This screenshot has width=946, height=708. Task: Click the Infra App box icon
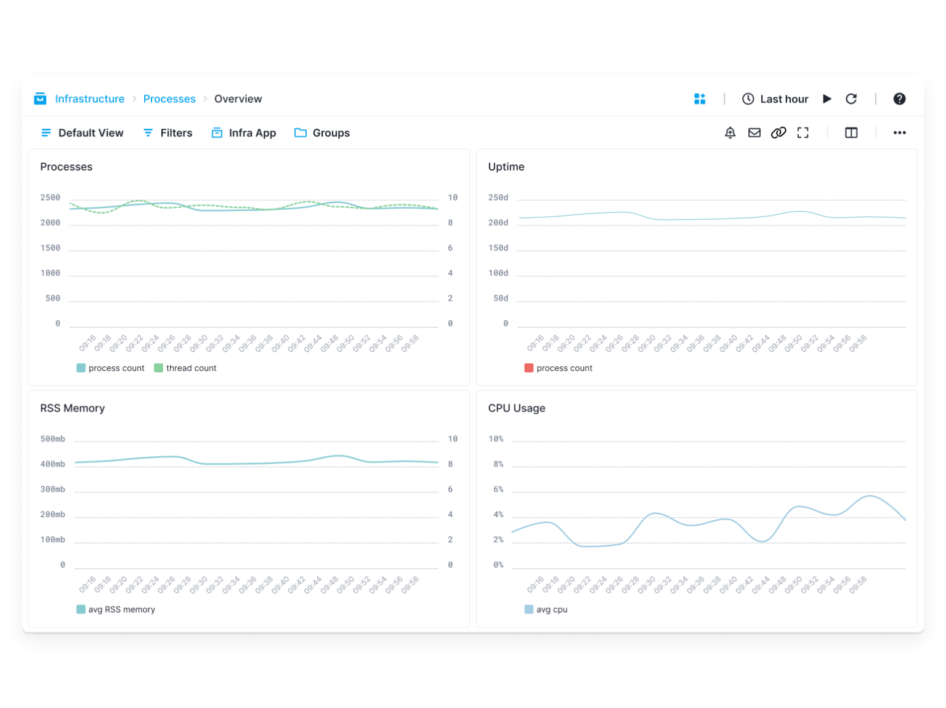point(217,132)
